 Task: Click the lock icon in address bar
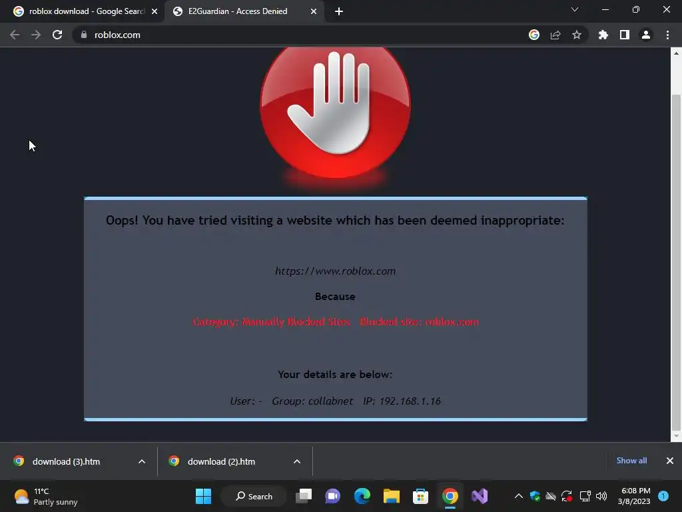click(84, 35)
